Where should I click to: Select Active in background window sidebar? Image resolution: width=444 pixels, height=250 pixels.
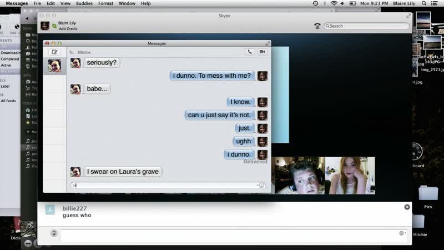coord(6,65)
